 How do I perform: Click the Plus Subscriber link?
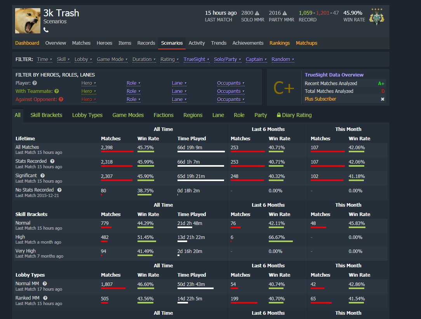320,99
